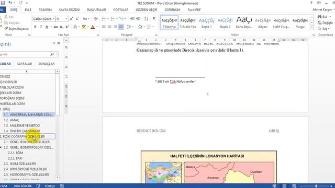Click the Değiştir replace button

(x=325, y=22)
